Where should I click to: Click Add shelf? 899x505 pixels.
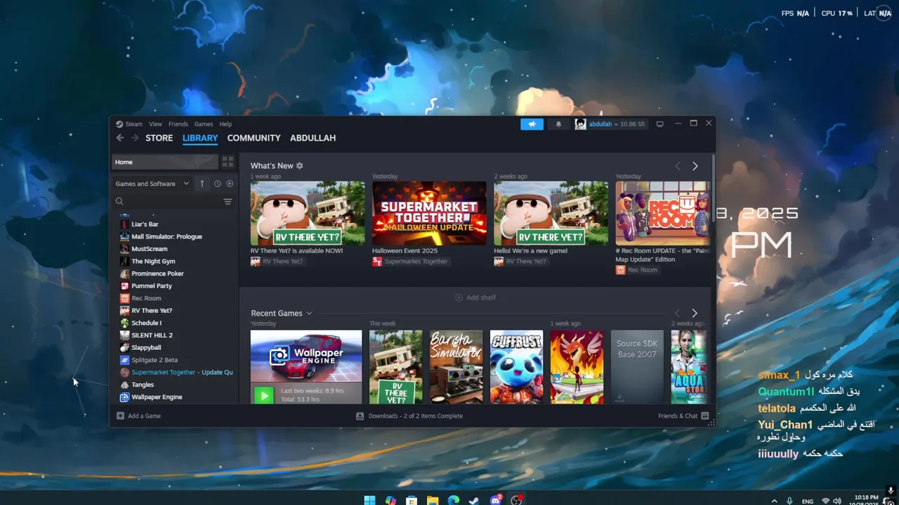tap(475, 297)
